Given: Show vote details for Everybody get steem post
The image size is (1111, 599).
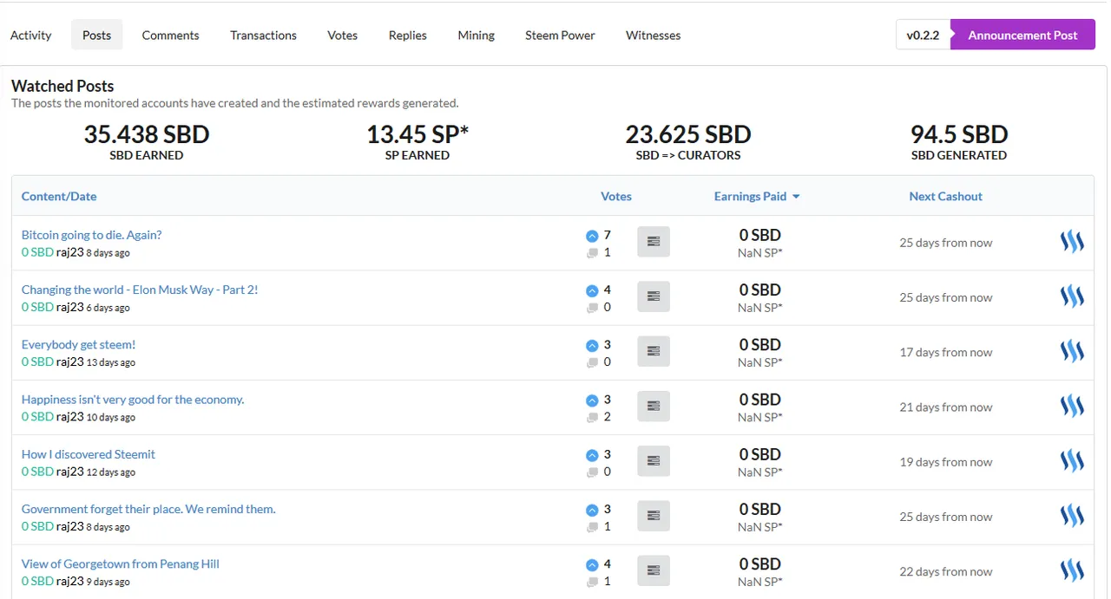Looking at the screenshot, I should (654, 351).
